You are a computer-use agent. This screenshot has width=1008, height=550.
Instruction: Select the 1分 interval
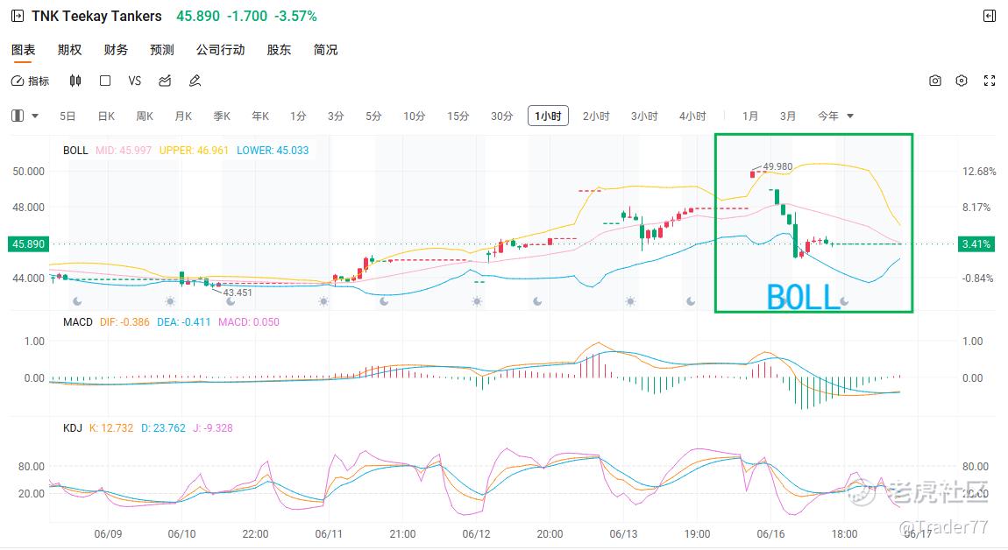(298, 116)
